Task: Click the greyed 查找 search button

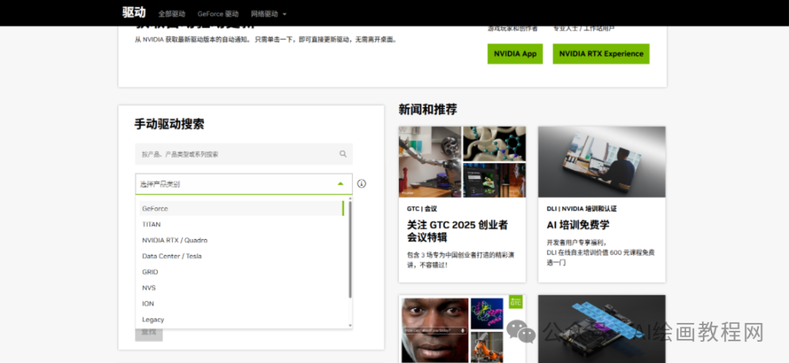Action: click(148, 332)
